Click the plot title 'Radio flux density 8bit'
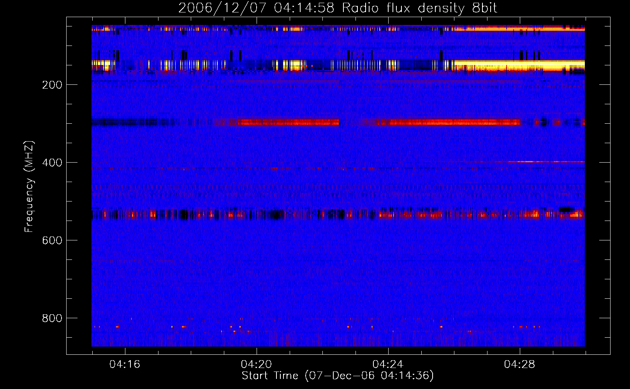The height and width of the screenshot is (389, 630). point(419,8)
